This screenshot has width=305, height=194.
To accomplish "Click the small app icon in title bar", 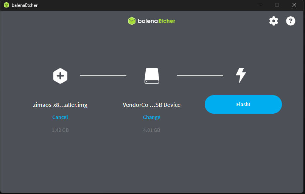I will 6,5.
